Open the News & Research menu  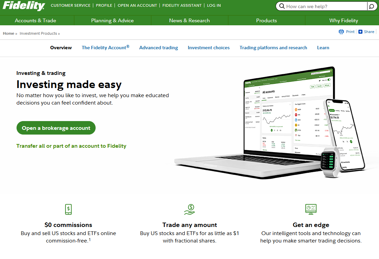[189, 21]
